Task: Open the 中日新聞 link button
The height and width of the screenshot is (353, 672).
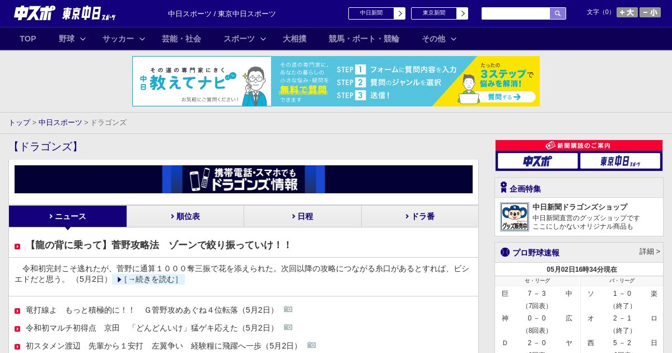Action: tap(377, 13)
